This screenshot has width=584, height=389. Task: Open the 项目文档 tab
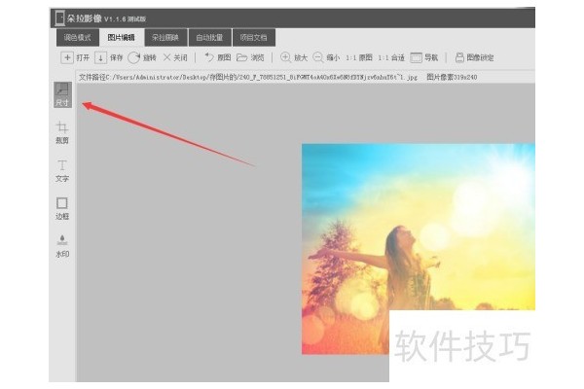[x=254, y=38]
